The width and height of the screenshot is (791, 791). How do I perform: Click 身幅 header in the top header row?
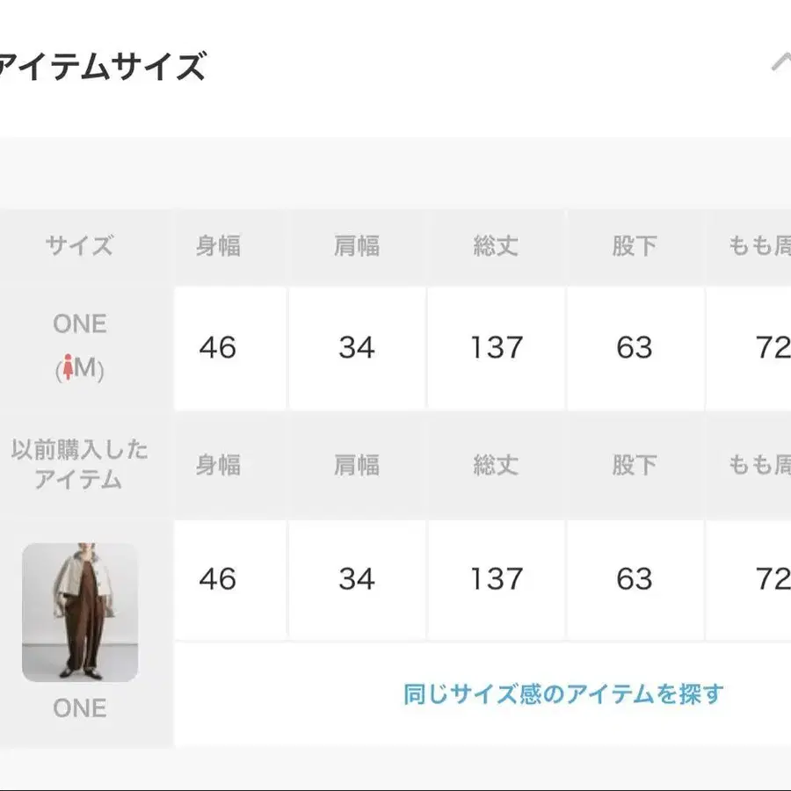point(218,246)
